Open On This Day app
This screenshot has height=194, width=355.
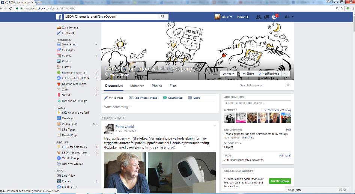click(x=69, y=187)
